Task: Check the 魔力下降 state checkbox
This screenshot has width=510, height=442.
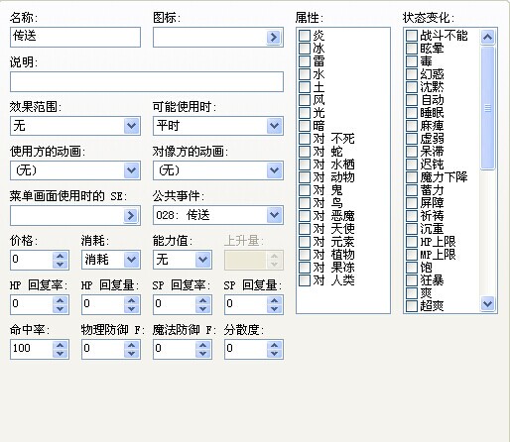Action: click(x=412, y=177)
